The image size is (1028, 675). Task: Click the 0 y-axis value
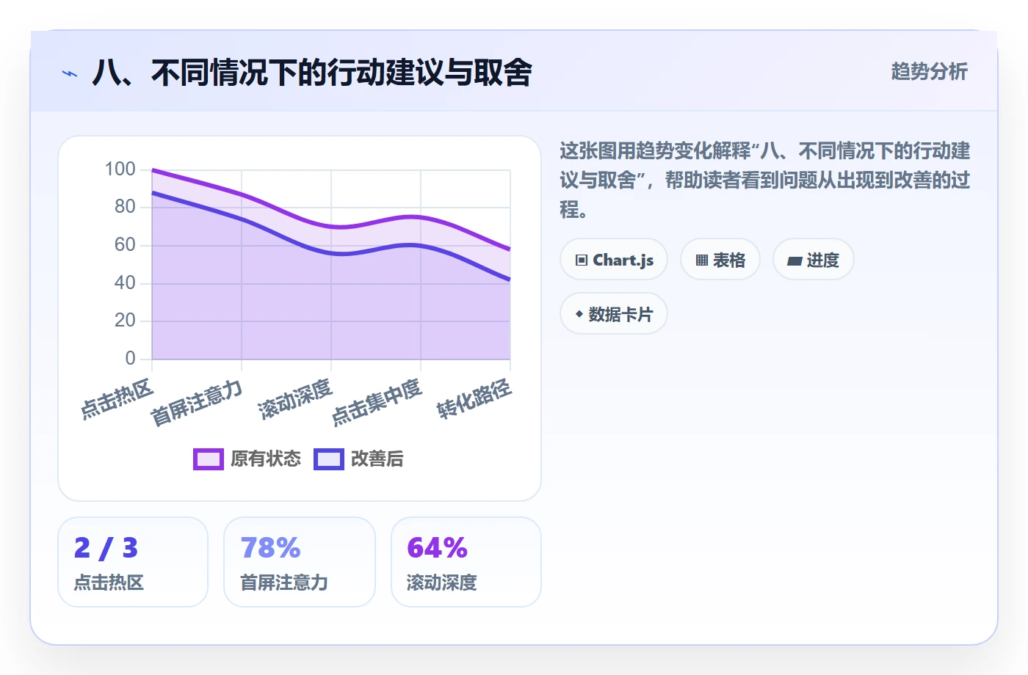[131, 359]
